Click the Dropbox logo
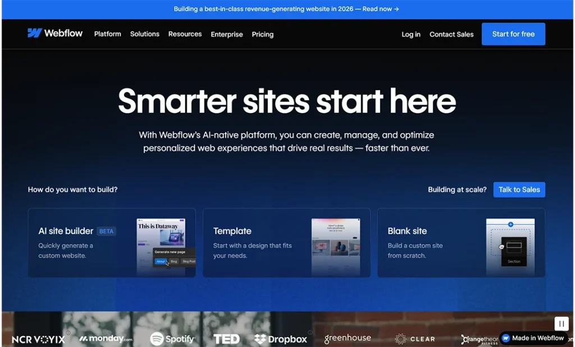The image size is (575, 347). point(281,339)
